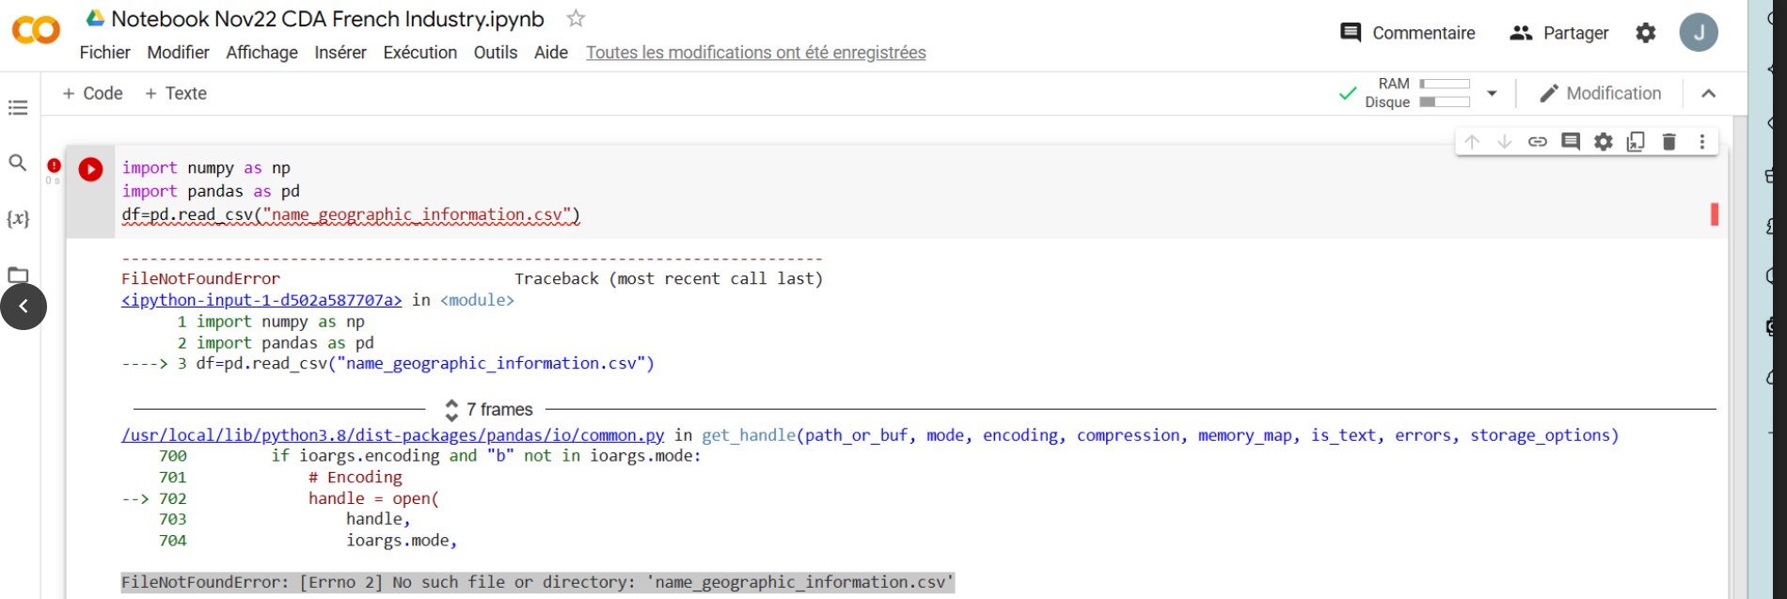Viewport: 1787px width, 599px height.
Task: Expand the runtime connection dropdown arrow
Action: point(1492,93)
